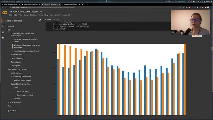The height and width of the screenshot is (120, 213).
Task: Open the Help menu
Action: (x=46, y=15)
